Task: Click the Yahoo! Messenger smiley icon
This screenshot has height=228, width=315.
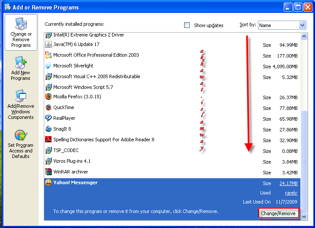Action: point(48,182)
